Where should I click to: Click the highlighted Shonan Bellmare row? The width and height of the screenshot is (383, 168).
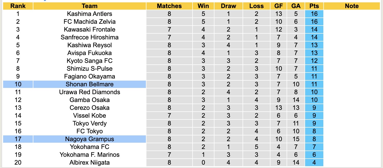click(89, 84)
